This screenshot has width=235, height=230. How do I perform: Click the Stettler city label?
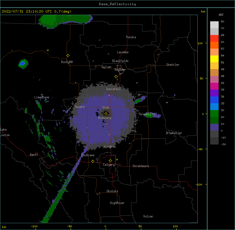click(x=173, y=65)
